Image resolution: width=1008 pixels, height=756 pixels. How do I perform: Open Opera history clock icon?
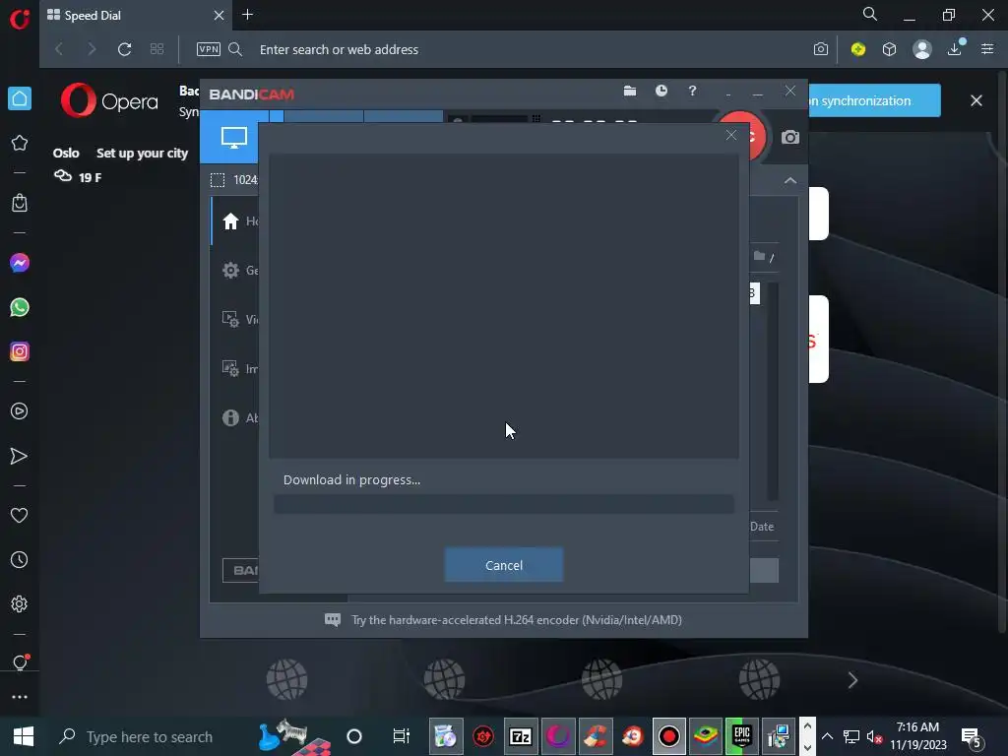pyautogui.click(x=20, y=560)
